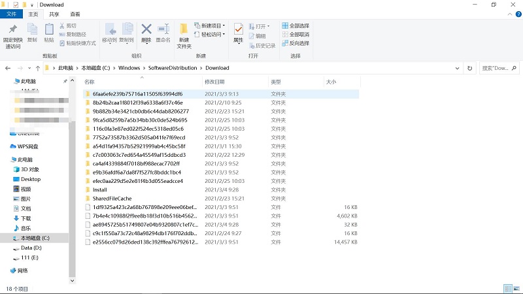This screenshot has width=523, height=294.
Task: Switch to the 查看 ribbon tab
Action: tap(75, 14)
